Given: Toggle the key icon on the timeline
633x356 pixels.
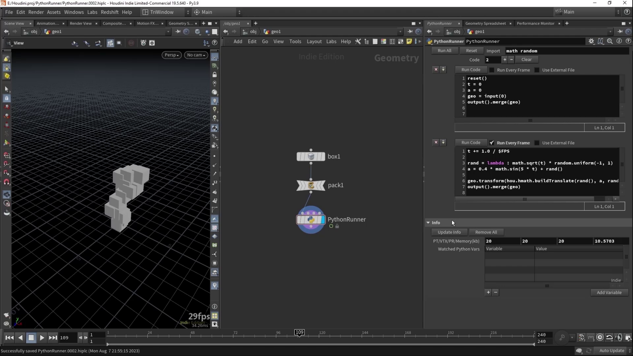Looking at the screenshot, I should click(562, 337).
